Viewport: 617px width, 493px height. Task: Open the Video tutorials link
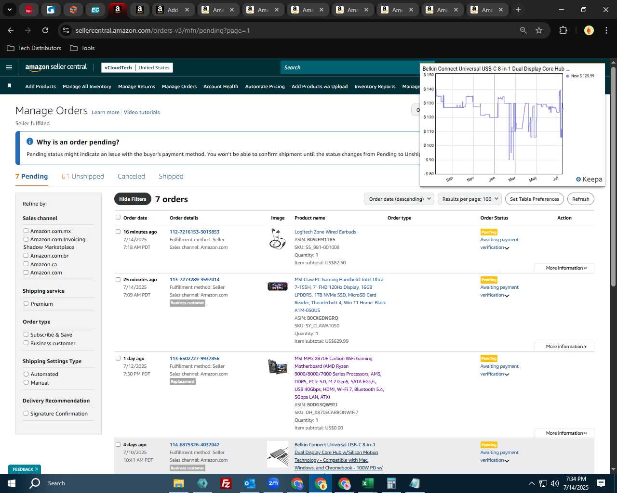point(142,112)
